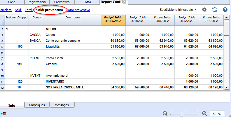
Task: Click the zoom out magnifier icon
Action: click(x=165, y=113)
